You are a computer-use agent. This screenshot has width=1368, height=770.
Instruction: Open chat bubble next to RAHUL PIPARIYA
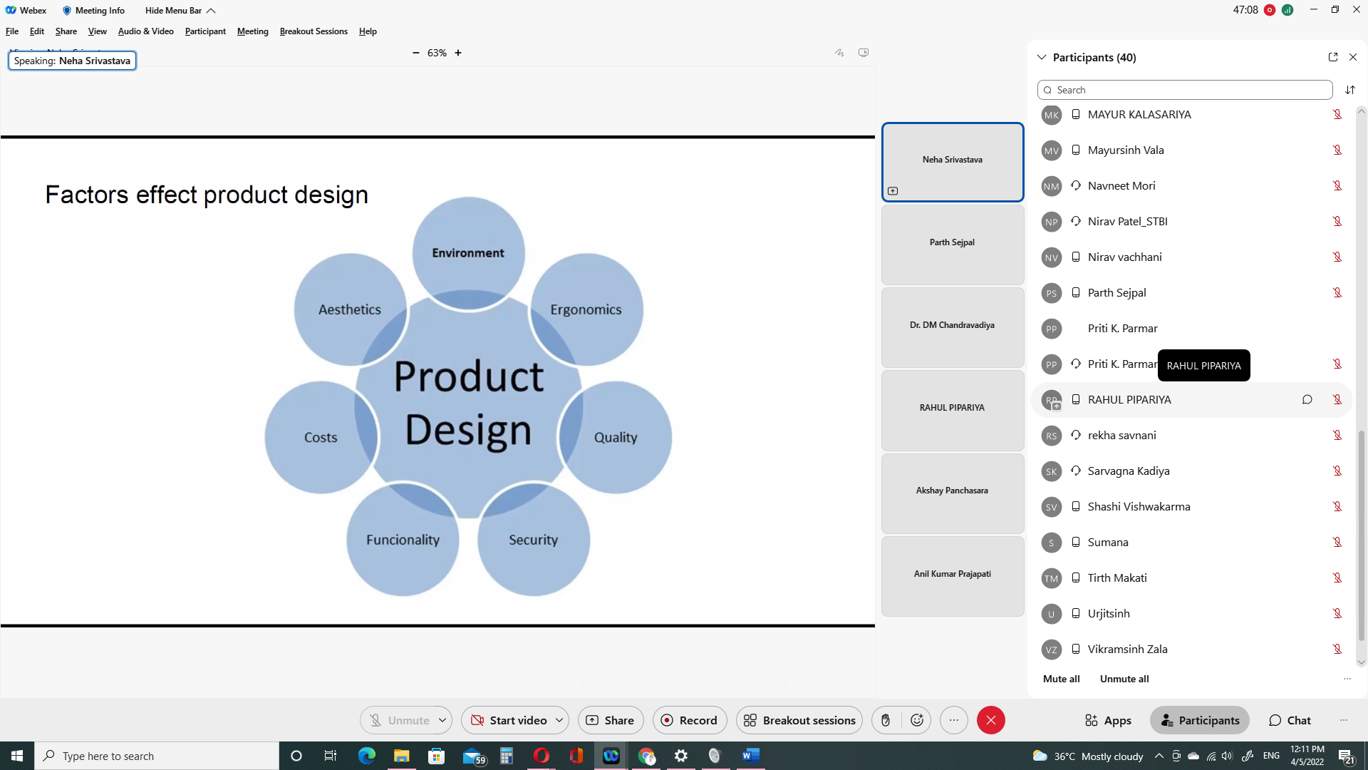click(1307, 399)
